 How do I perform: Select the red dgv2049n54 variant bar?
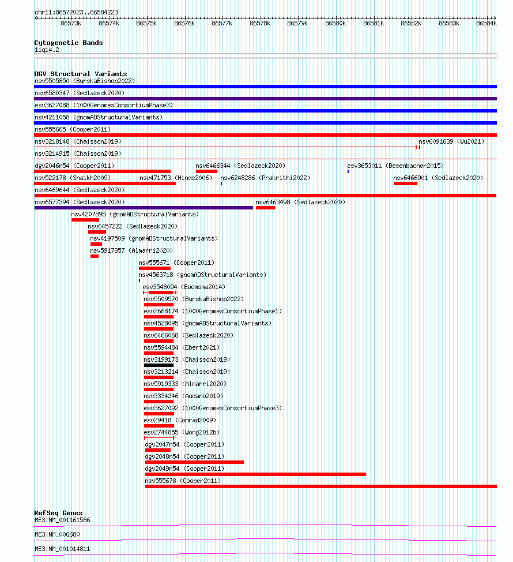[x=255, y=474]
